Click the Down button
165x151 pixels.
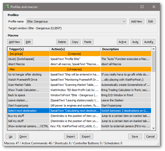pyautogui.click(x=23, y=137)
